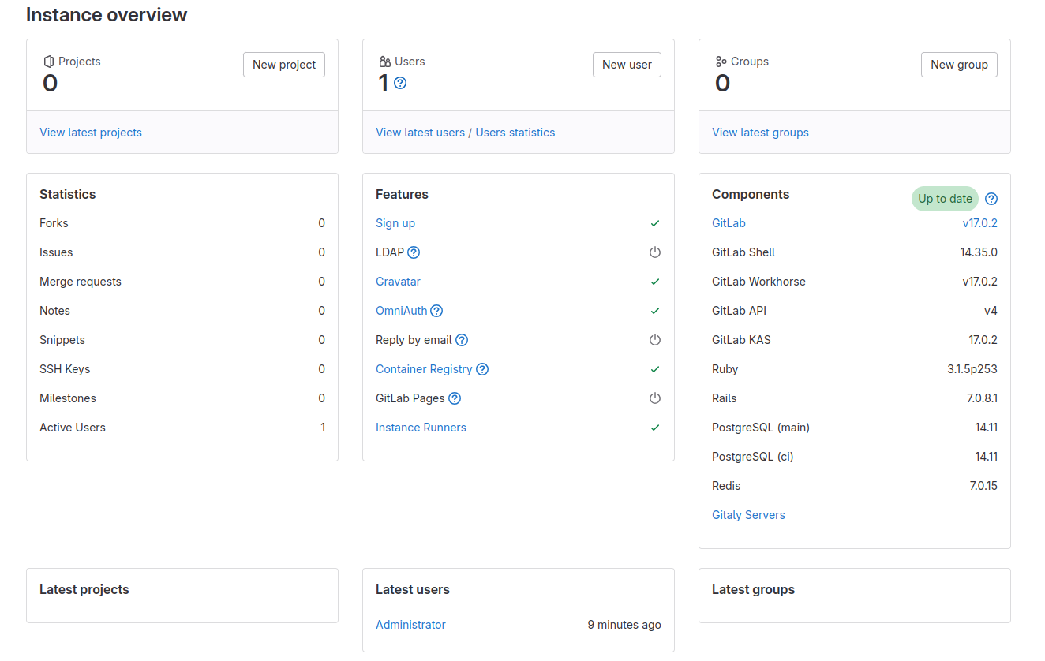This screenshot has width=1045, height=661.
Task: Click the Up to date badge
Action: pos(945,199)
